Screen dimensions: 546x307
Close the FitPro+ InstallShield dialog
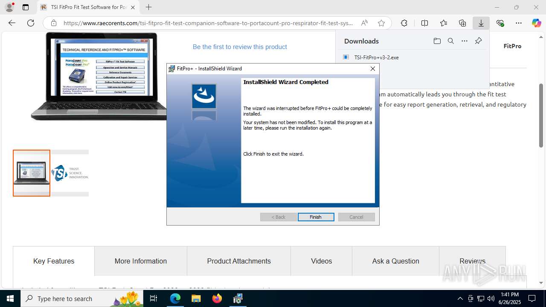click(x=373, y=69)
